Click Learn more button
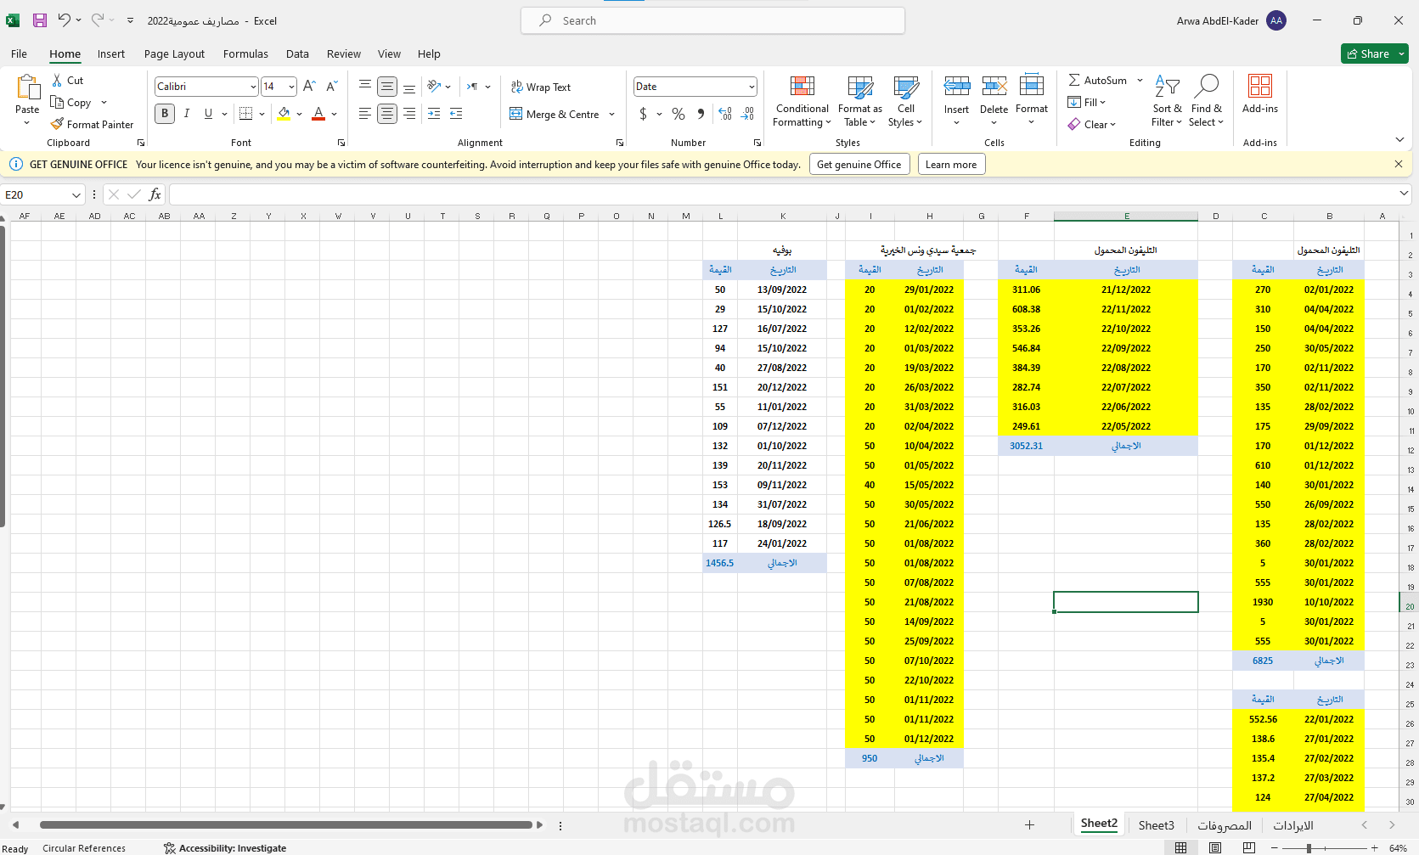 951,165
